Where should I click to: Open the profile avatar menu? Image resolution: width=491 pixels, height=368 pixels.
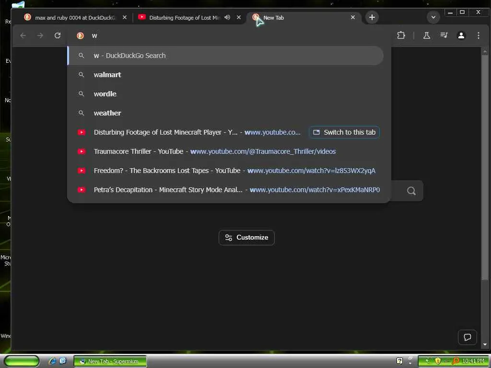click(x=461, y=35)
